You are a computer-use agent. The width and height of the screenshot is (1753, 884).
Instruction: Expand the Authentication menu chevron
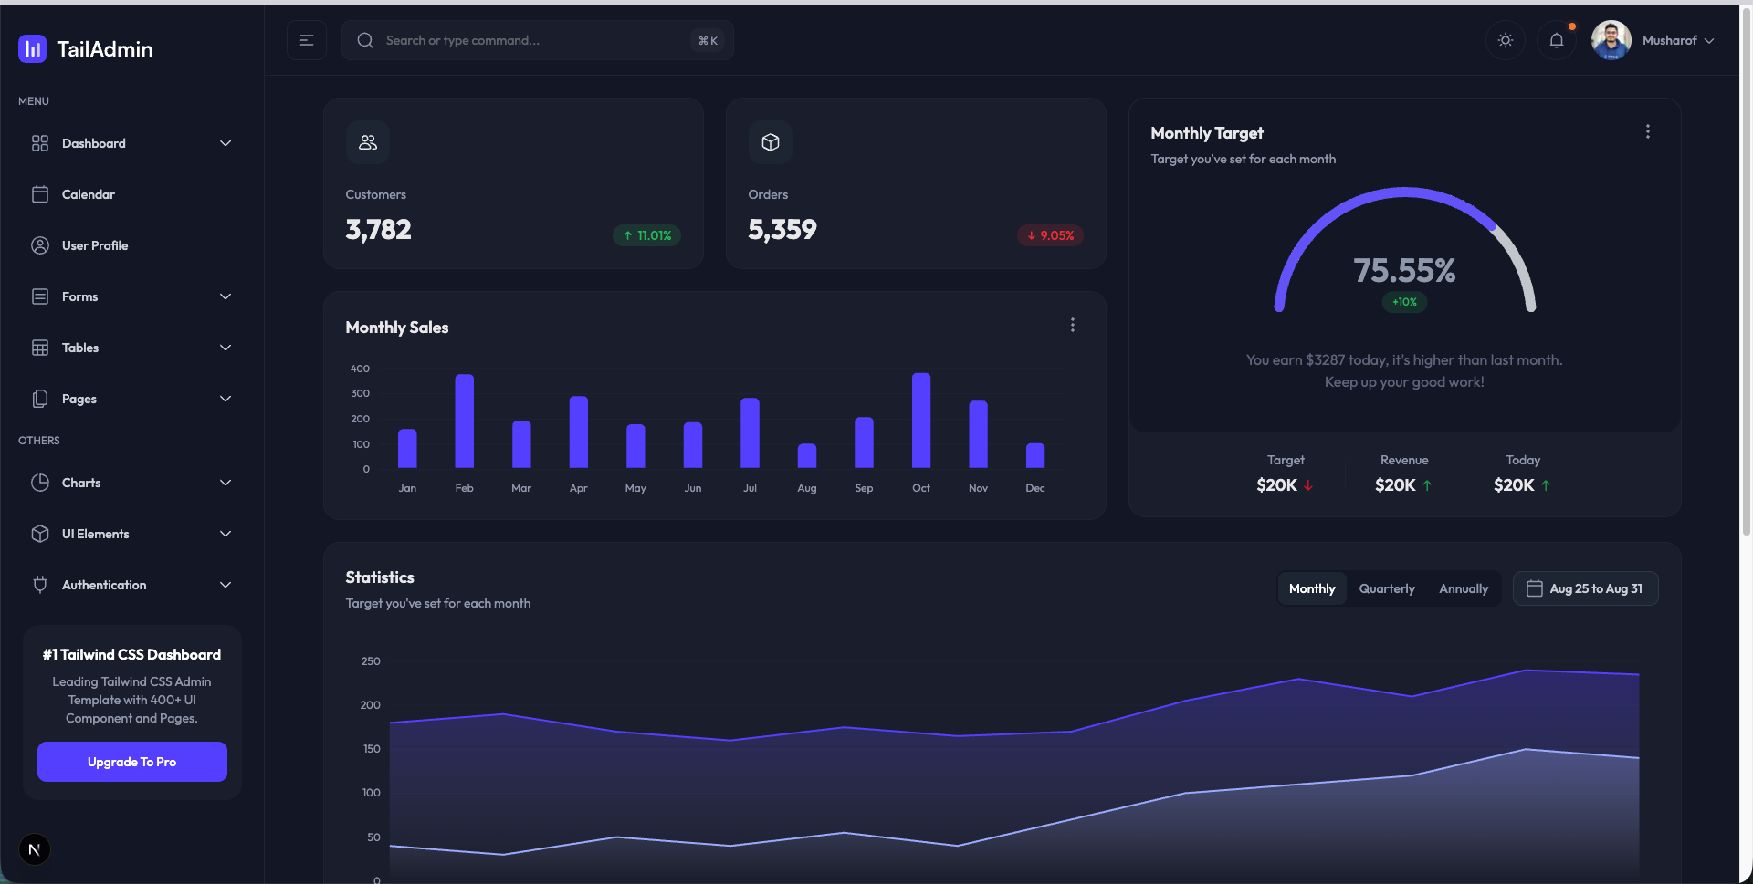[x=226, y=585]
